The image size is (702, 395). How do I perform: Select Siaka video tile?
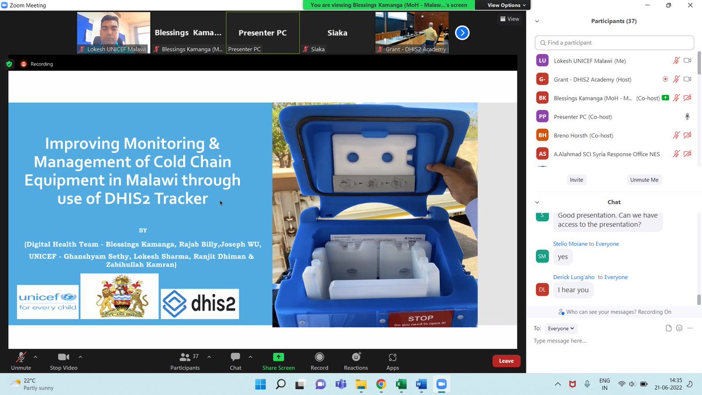click(x=337, y=33)
